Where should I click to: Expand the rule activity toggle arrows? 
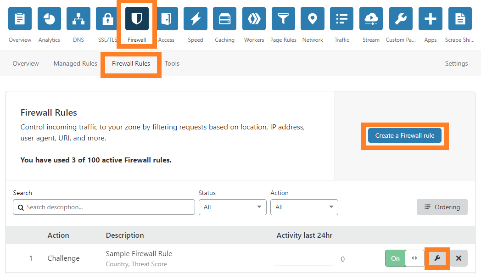tap(414, 258)
